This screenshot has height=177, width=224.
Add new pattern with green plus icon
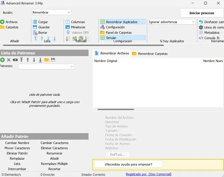coord(2,60)
